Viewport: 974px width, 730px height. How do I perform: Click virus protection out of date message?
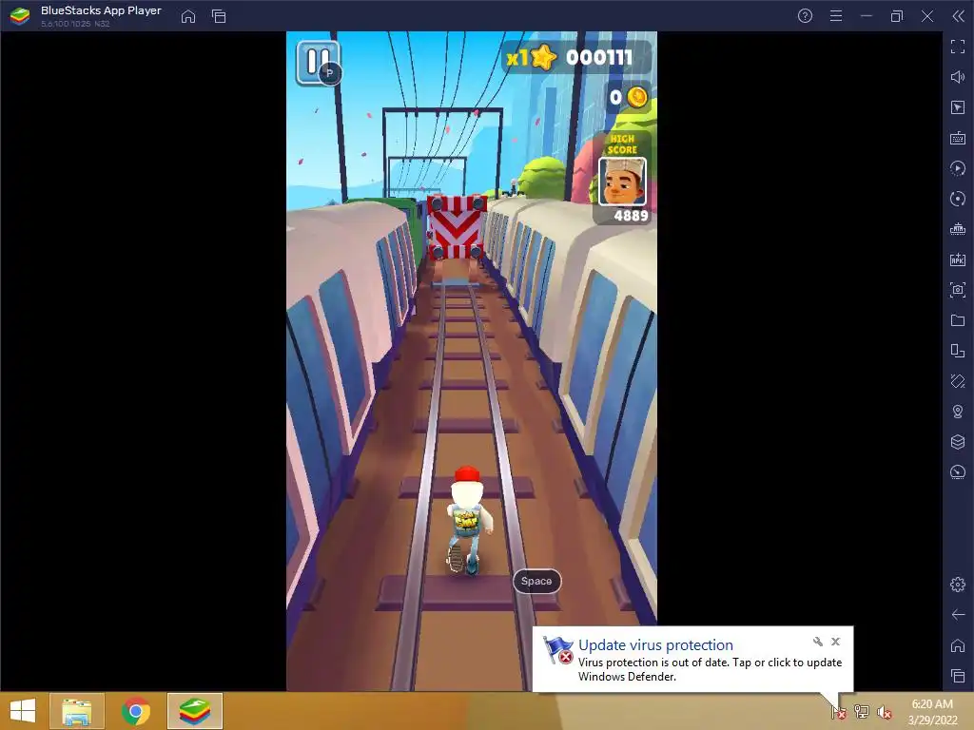[710, 669]
